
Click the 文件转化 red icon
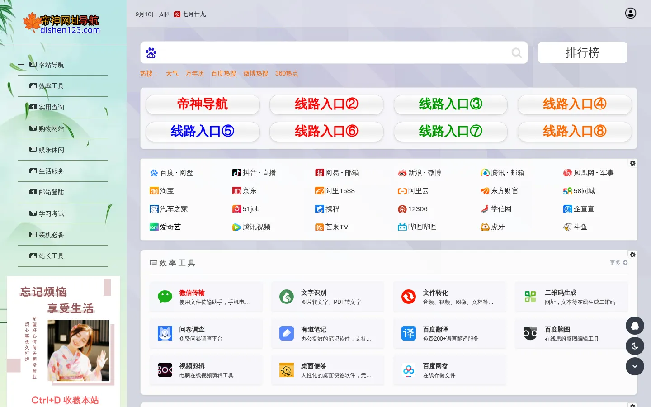tap(409, 297)
